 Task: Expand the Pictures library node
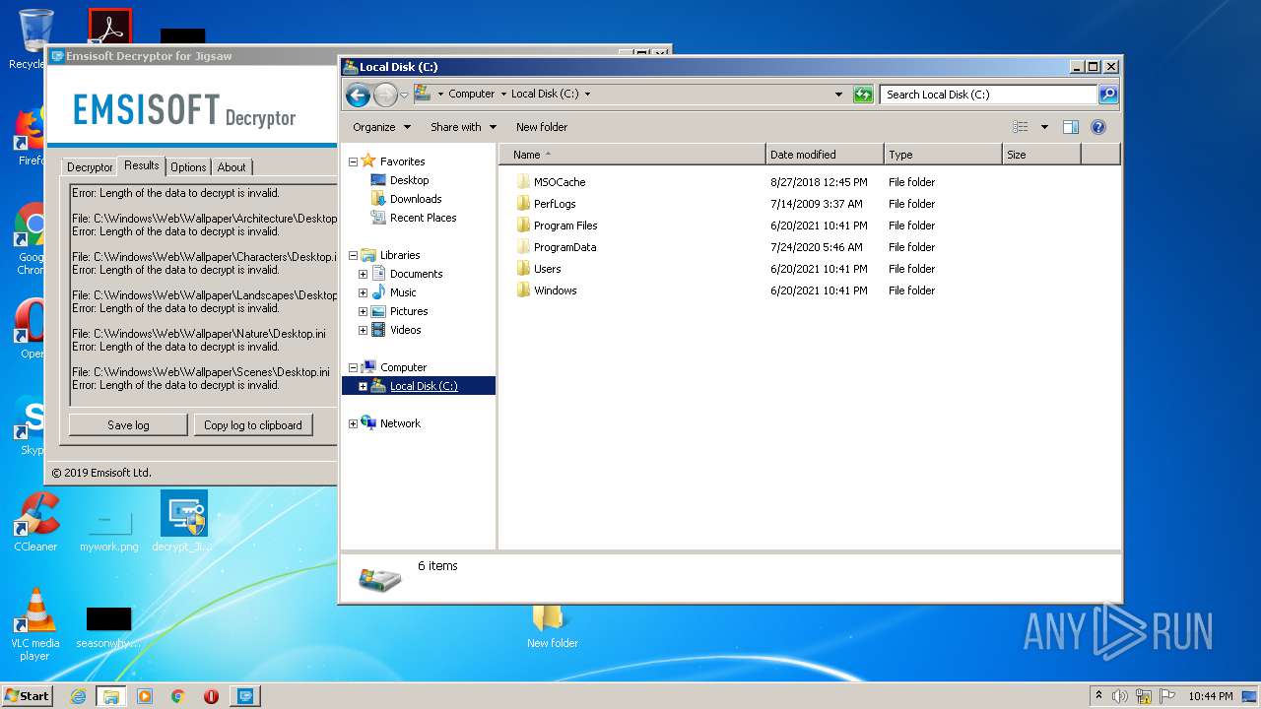[x=363, y=311]
